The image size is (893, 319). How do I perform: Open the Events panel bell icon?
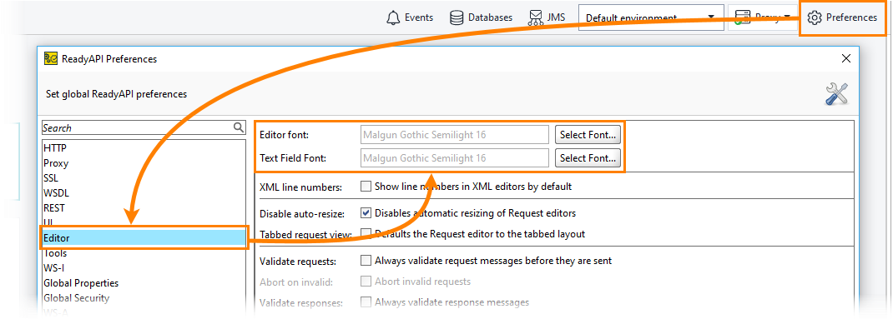[x=393, y=17]
